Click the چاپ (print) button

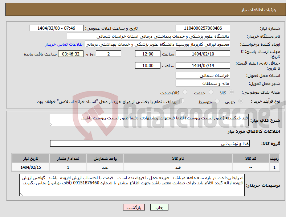tap(159, 207)
